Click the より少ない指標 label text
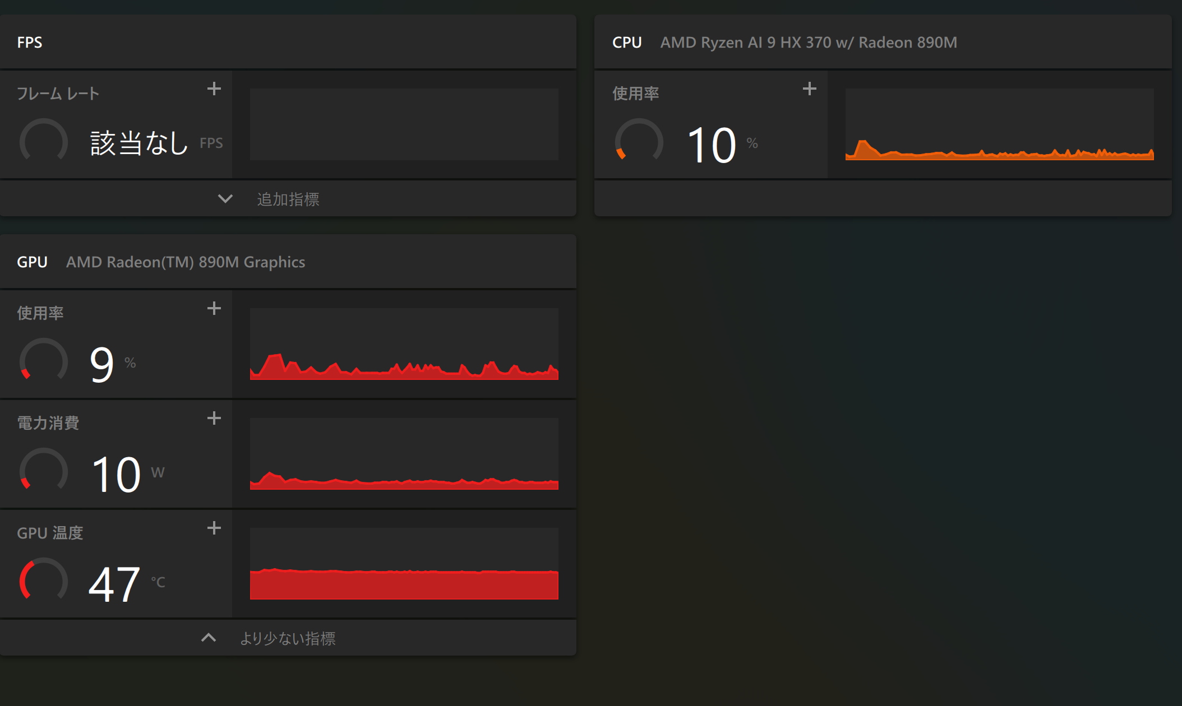This screenshot has width=1182, height=706. [x=288, y=638]
